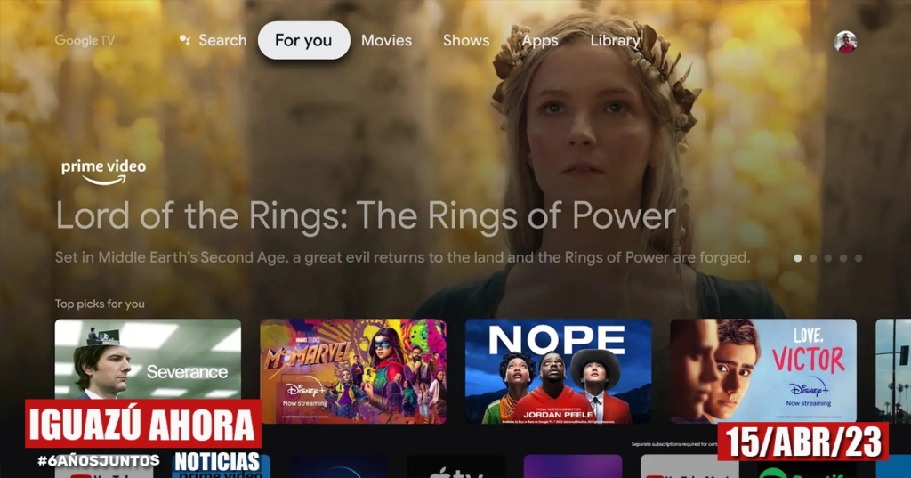Open the Severance thumbnail
The image size is (911, 478).
click(x=148, y=359)
